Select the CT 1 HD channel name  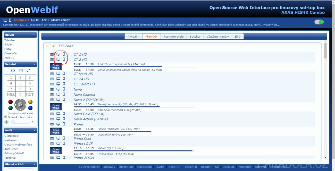click(x=80, y=54)
